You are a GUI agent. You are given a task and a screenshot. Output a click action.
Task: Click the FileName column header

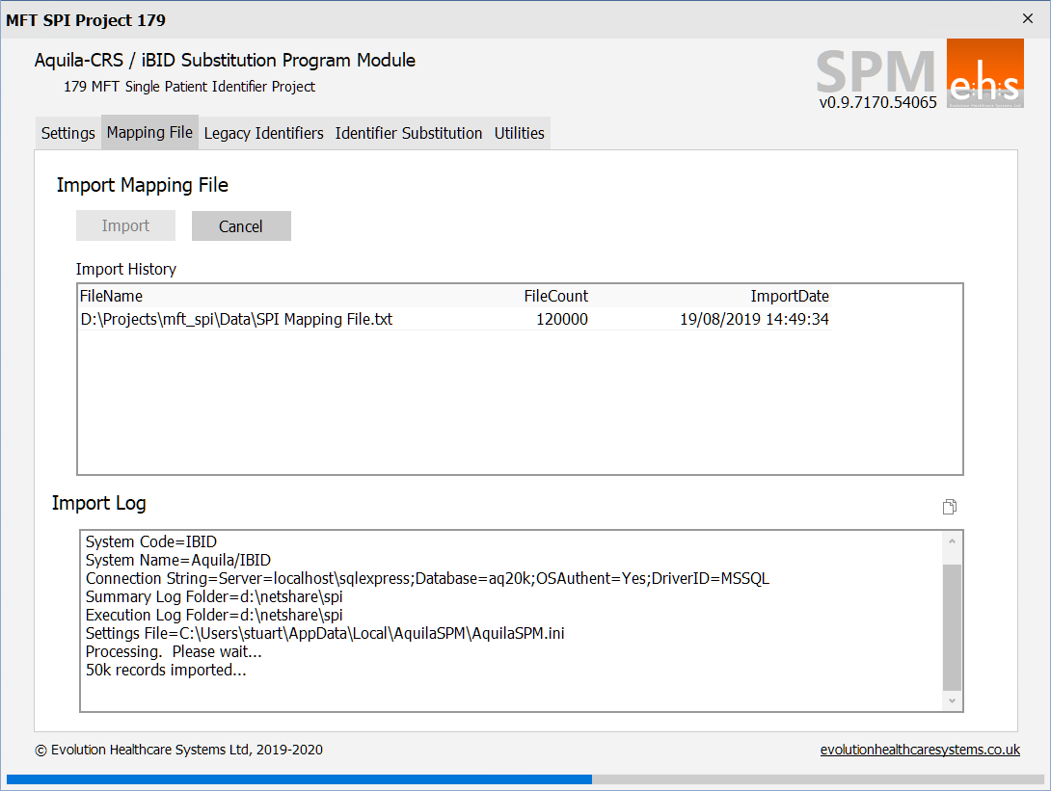(x=111, y=296)
